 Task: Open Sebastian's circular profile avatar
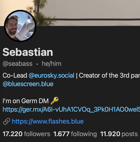pos(20,26)
